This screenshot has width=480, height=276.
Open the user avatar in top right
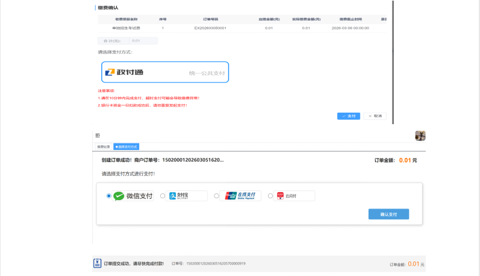[x=420, y=136]
